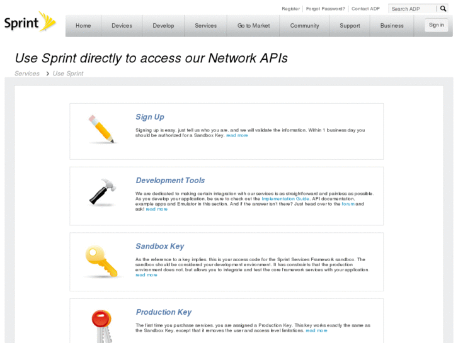The width and height of the screenshot is (458, 343).
Task: Click read more under Sandbox Key
Action: pyautogui.click(x=146, y=275)
